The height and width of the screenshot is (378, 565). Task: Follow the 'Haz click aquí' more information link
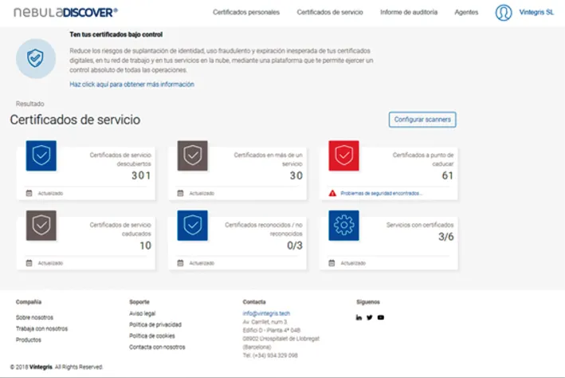[x=131, y=84]
